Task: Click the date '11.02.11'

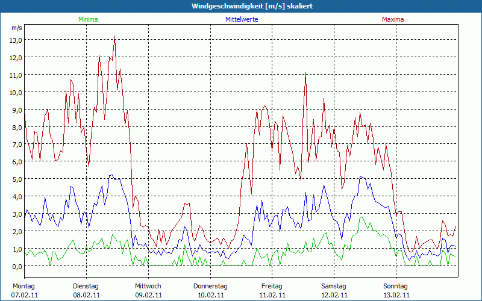Action: point(272,295)
